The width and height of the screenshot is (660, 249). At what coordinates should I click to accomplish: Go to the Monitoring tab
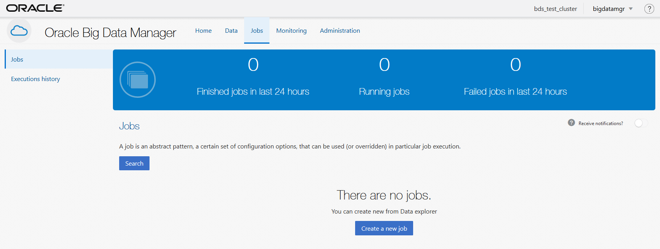click(x=291, y=30)
